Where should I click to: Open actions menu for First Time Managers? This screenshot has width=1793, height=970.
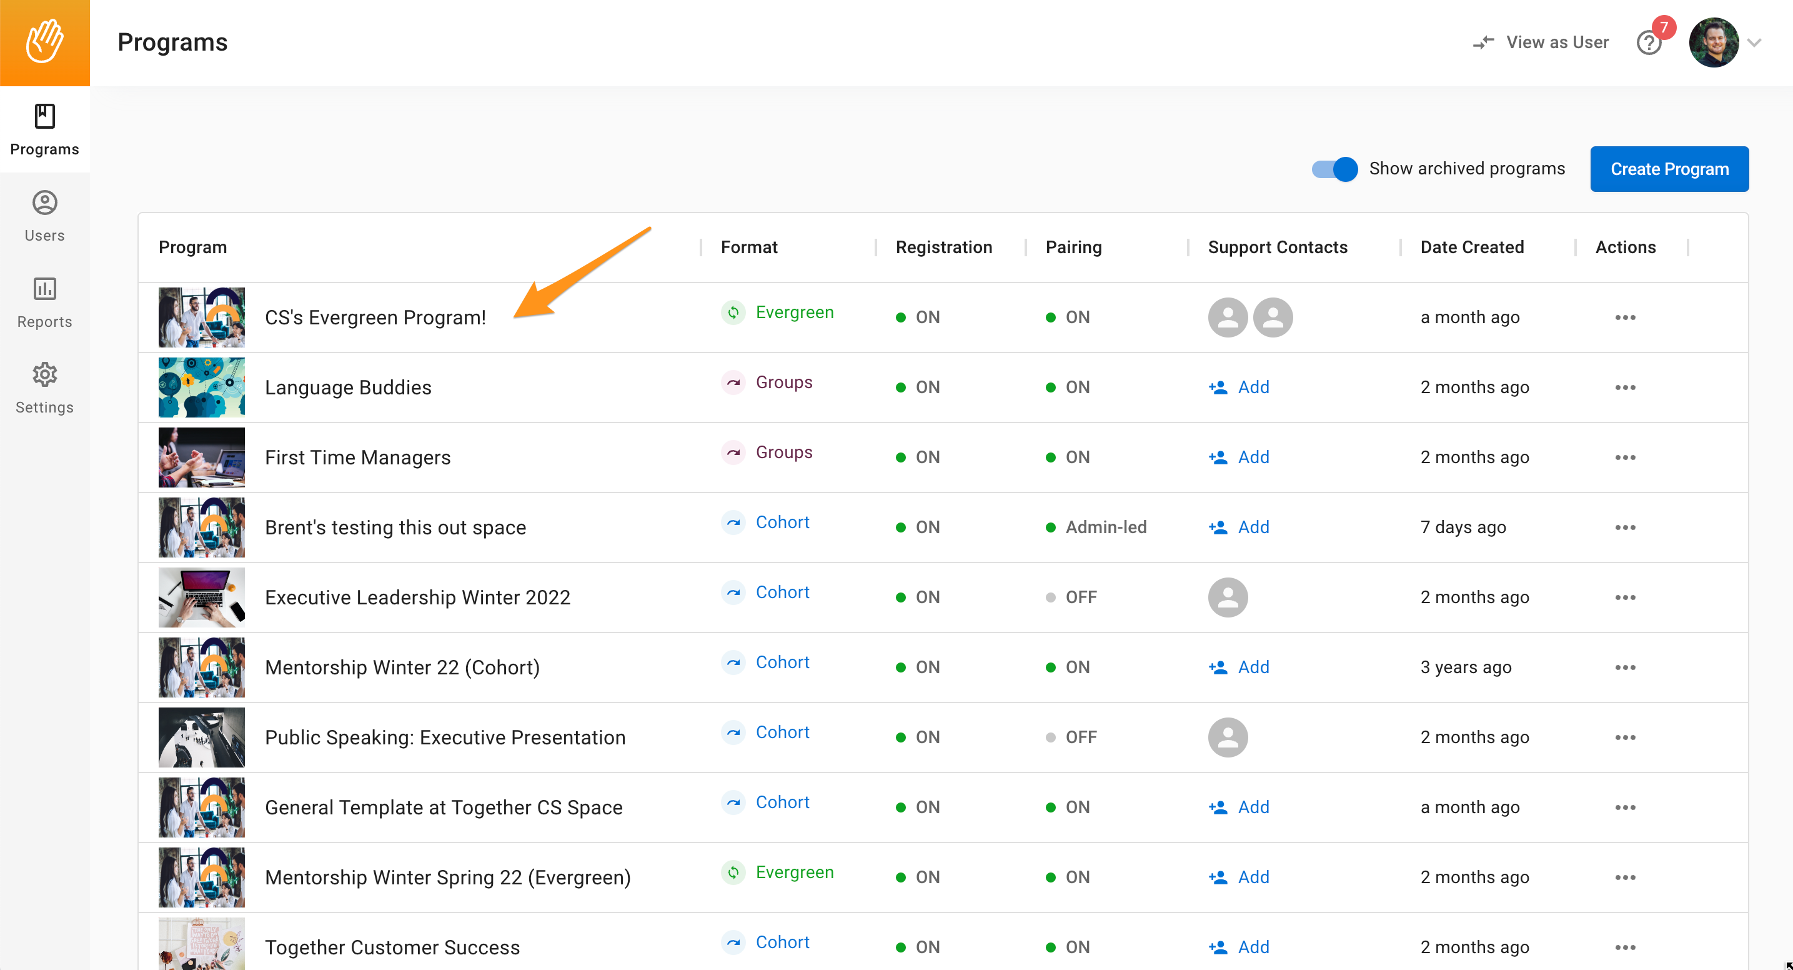click(x=1624, y=457)
